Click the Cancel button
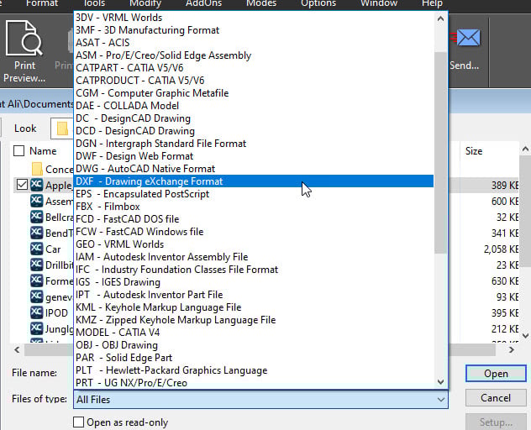Viewport: 531px width, 430px height. tap(496, 397)
